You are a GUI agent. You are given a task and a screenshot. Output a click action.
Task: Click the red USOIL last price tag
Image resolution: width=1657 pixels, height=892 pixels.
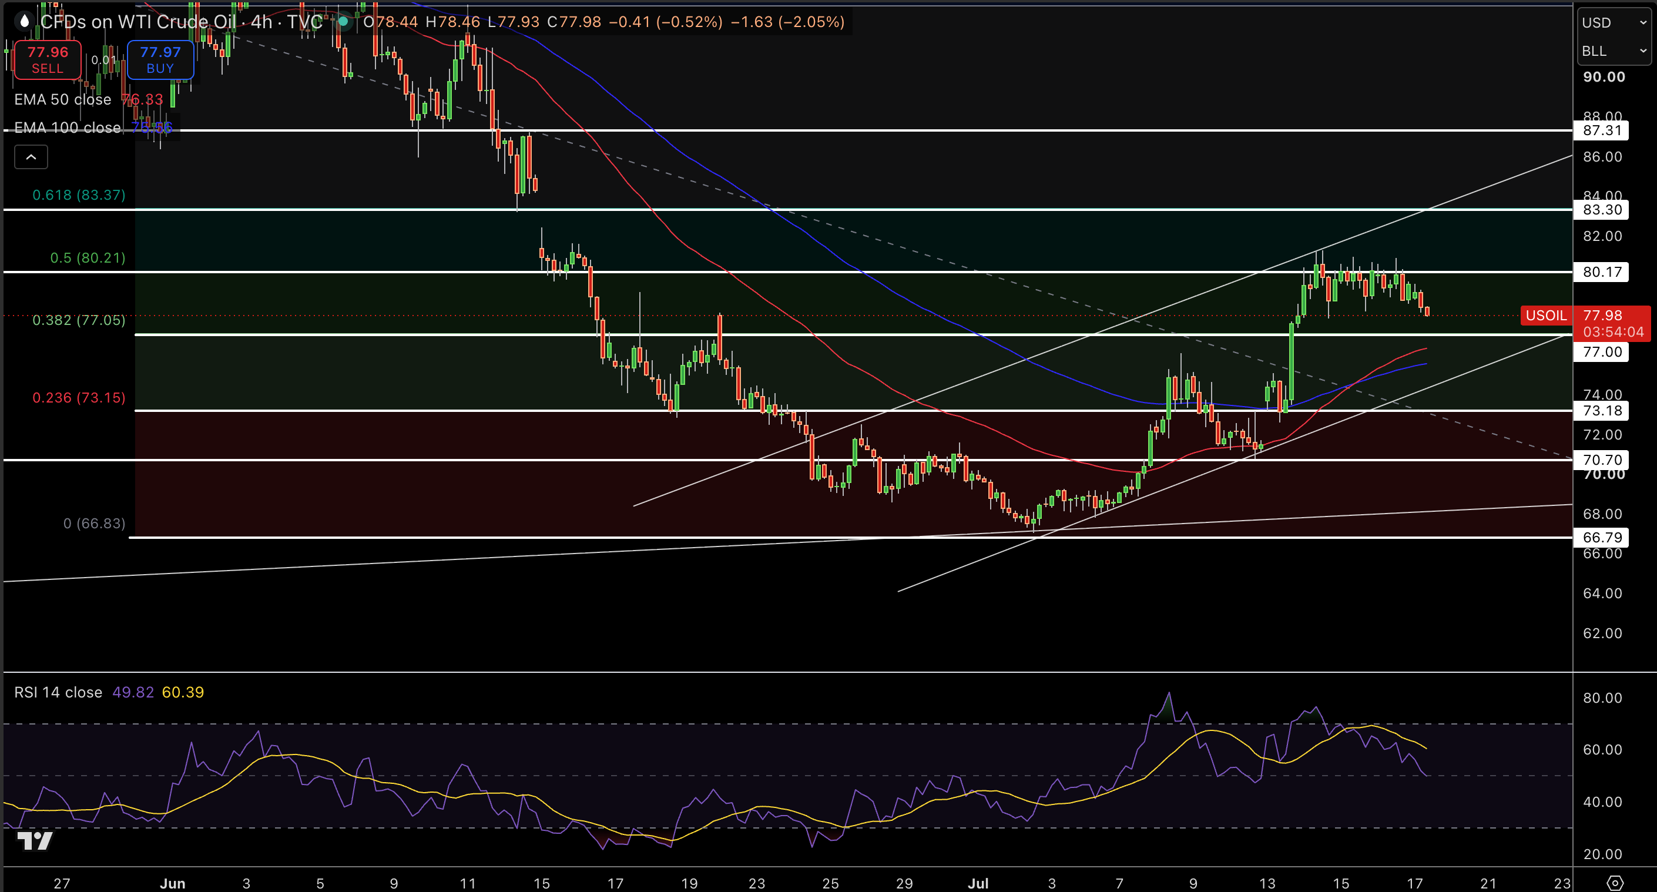[1547, 315]
